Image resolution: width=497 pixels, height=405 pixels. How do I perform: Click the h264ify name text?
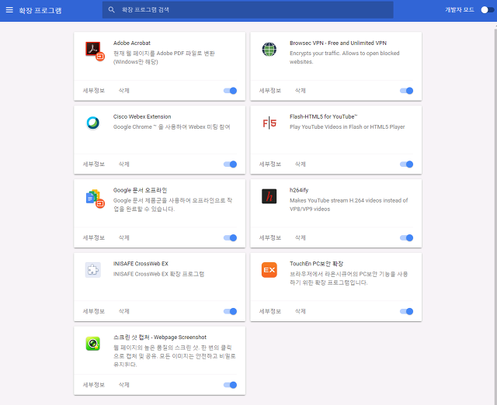299,190
